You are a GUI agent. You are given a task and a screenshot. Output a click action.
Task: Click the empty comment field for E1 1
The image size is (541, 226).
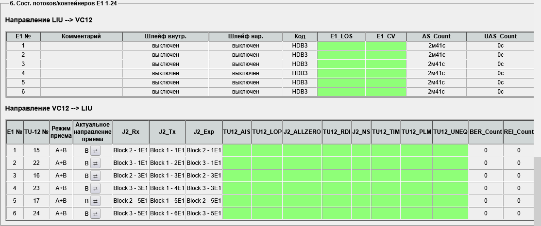81,46
